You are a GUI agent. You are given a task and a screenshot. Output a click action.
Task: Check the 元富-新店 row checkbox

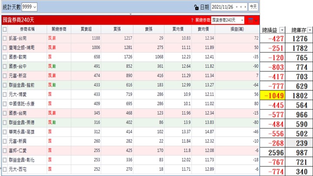point(5,76)
